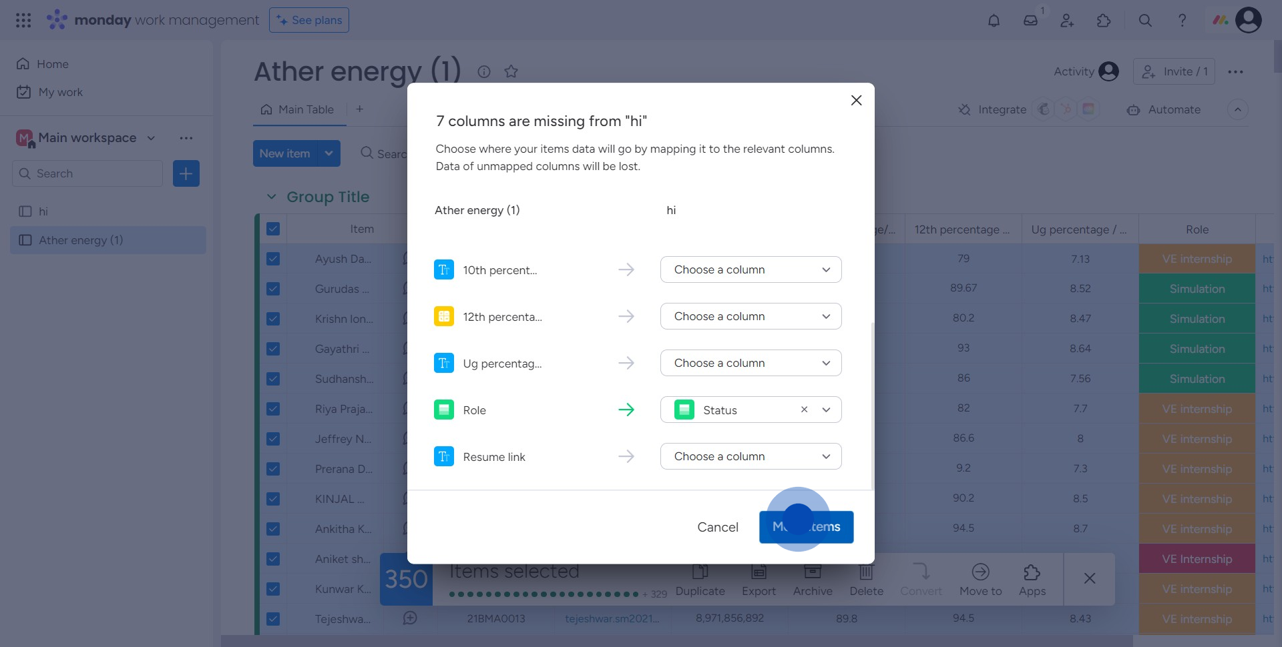Open column dropdown for Resume link

[751, 456]
